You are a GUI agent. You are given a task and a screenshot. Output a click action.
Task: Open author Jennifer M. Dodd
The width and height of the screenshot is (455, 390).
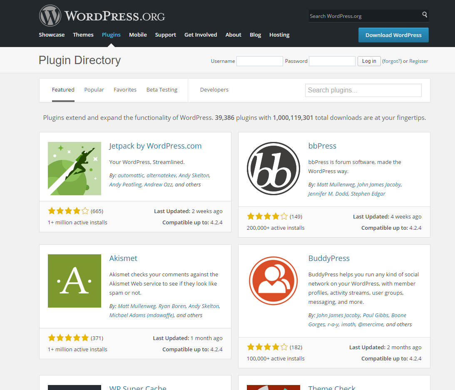click(x=328, y=194)
